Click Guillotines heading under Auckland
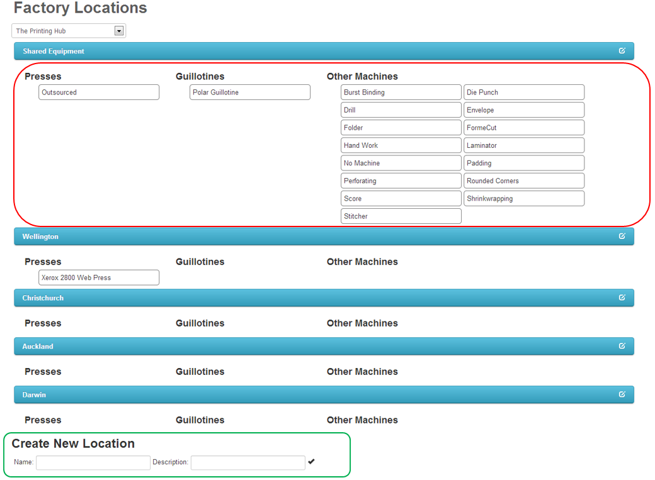The image size is (655, 480). pos(200,371)
